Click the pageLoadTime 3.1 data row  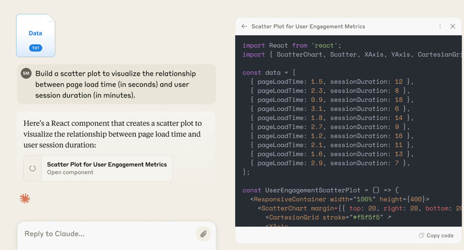pyautogui.click(x=330, y=109)
